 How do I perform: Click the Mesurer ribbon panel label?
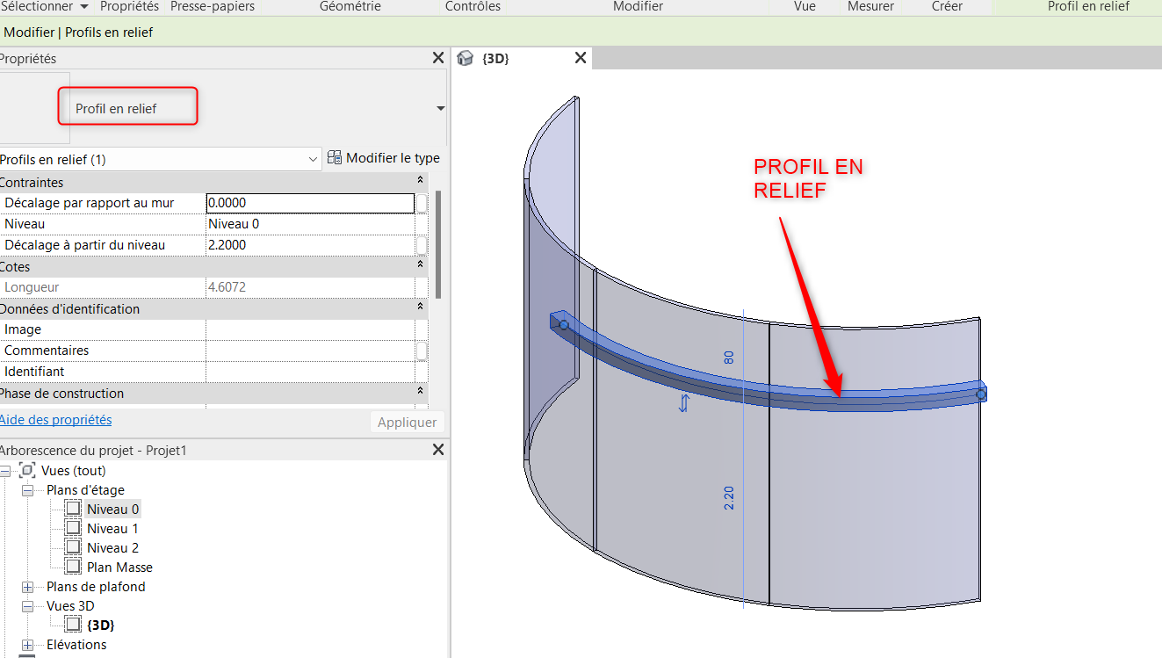click(x=870, y=6)
